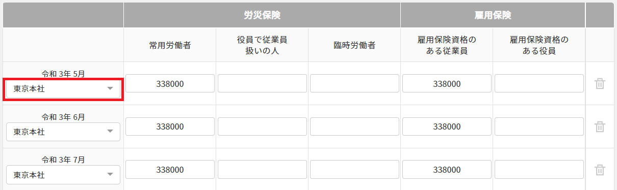Open 東京本社 dropdown for 令和 3年 5月

(63, 89)
